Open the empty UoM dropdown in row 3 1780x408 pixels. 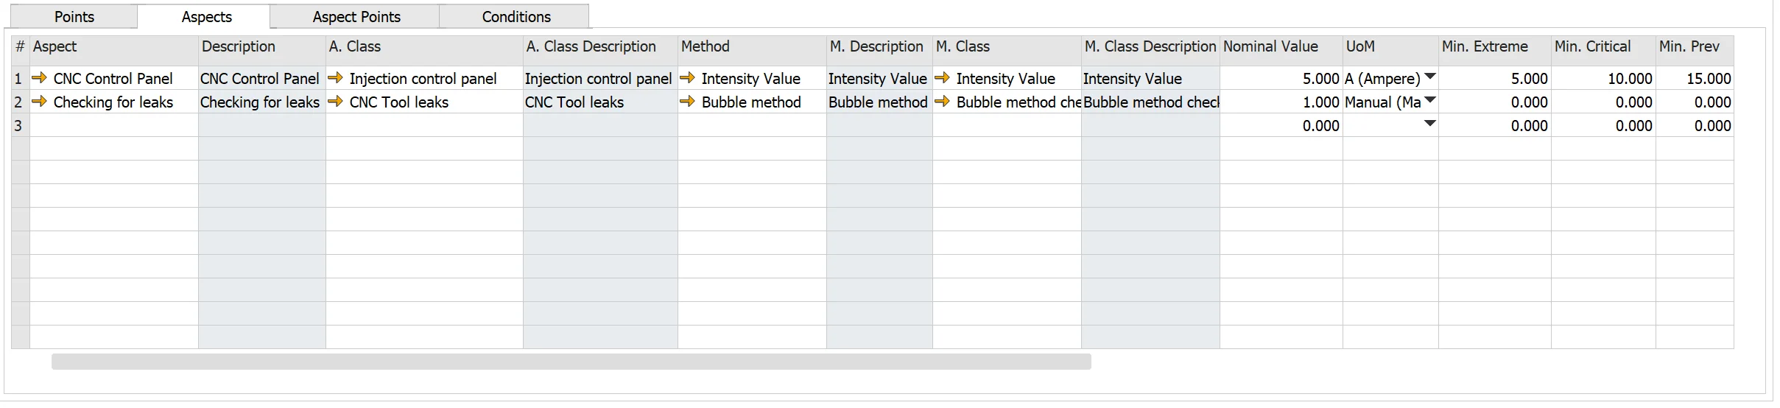(x=1430, y=124)
